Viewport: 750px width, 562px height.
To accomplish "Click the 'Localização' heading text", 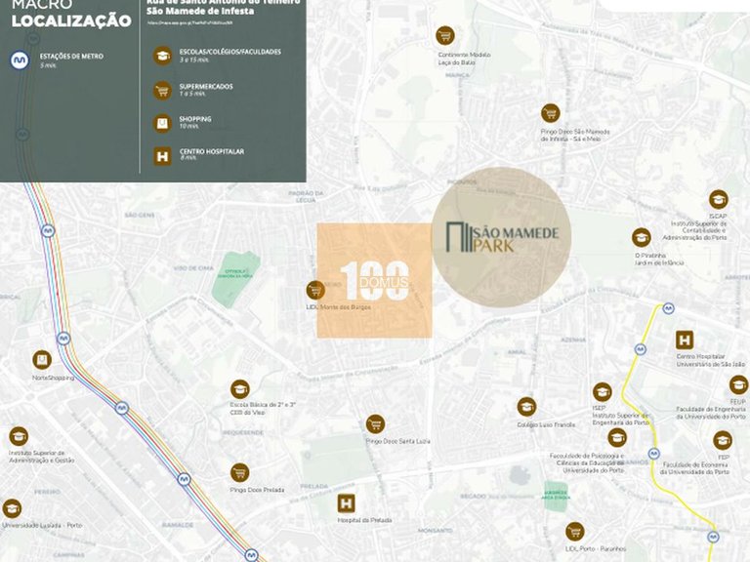I will click(71, 20).
